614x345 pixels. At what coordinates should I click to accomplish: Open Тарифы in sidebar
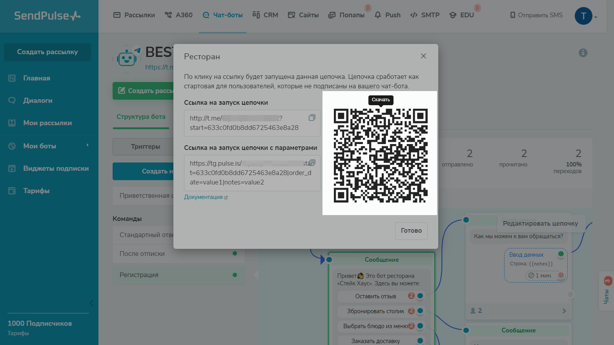(36, 191)
